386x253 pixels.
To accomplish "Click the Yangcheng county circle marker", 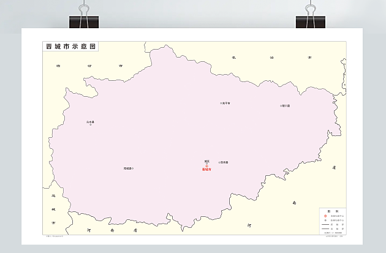I will point(133,168).
